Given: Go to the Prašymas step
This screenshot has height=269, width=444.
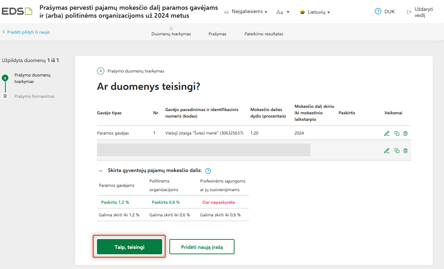Looking at the screenshot, I should (x=217, y=34).
